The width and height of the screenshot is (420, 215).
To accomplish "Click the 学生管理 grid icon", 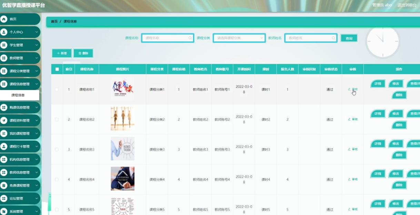I will pos(4,45).
